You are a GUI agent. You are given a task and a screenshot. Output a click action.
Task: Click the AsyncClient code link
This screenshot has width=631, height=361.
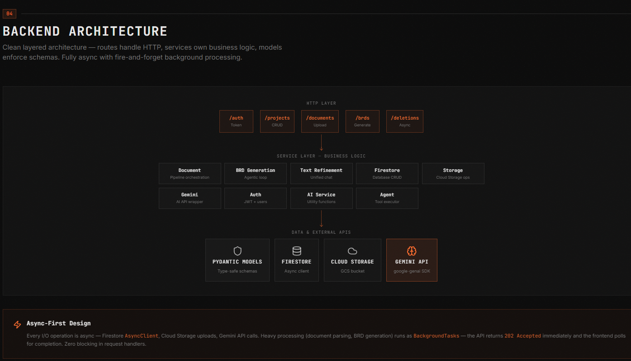click(x=142, y=336)
